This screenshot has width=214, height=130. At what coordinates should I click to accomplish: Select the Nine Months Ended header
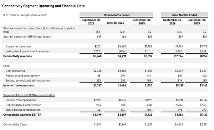pyautogui.click(x=184, y=15)
